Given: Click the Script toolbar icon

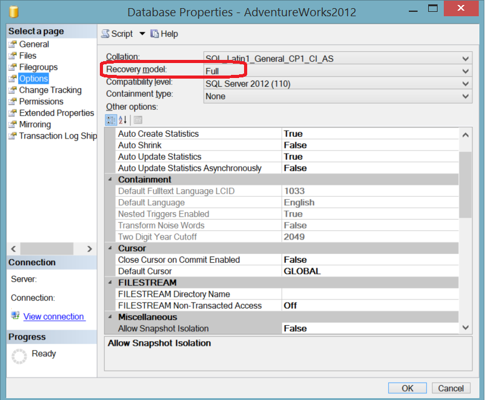Looking at the screenshot, I should pyautogui.click(x=105, y=34).
